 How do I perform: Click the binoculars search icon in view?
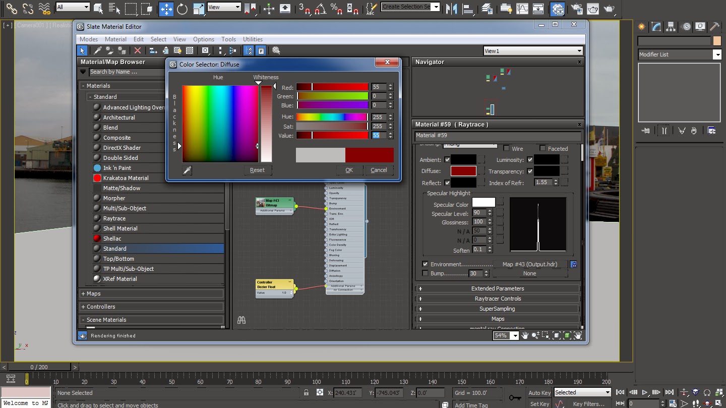click(x=241, y=320)
